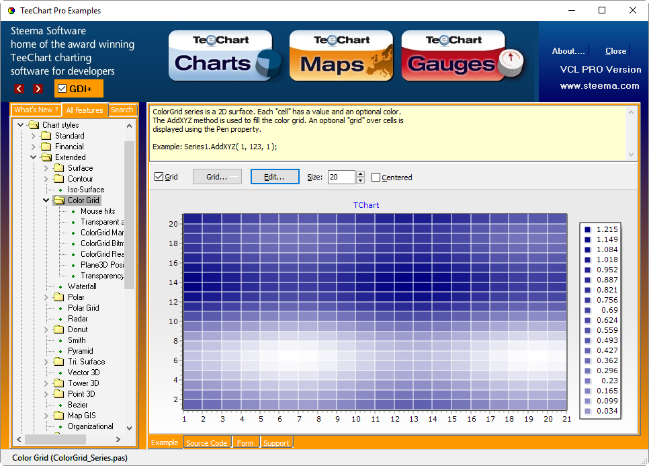649x466 pixels.
Task: Toggle the GDI+ checkbox
Action: coord(62,89)
